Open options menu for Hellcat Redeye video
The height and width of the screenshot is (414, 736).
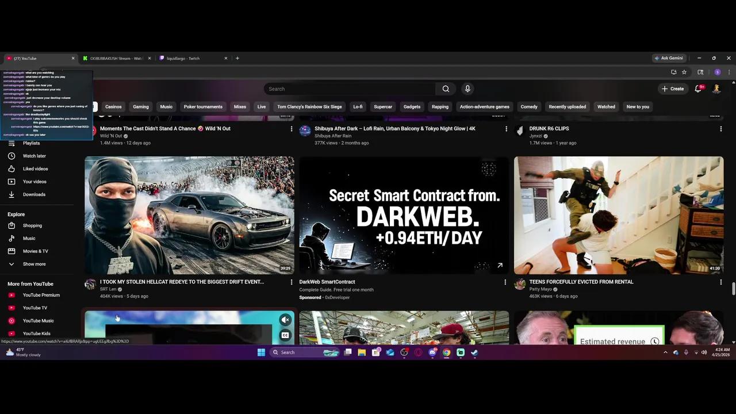pyautogui.click(x=291, y=282)
